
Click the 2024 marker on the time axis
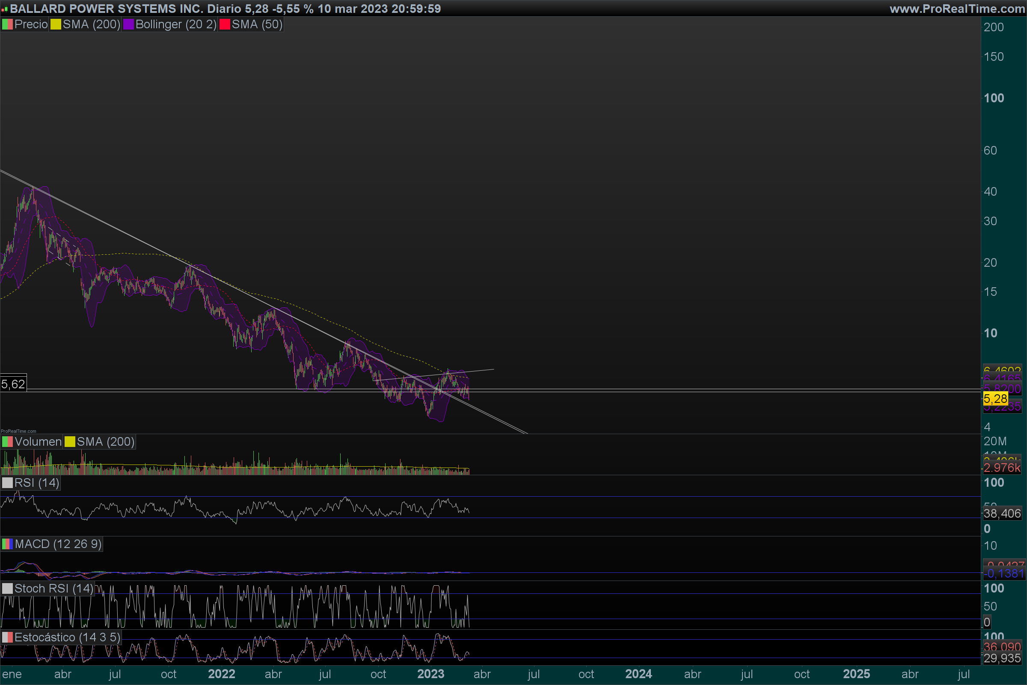[638, 674]
